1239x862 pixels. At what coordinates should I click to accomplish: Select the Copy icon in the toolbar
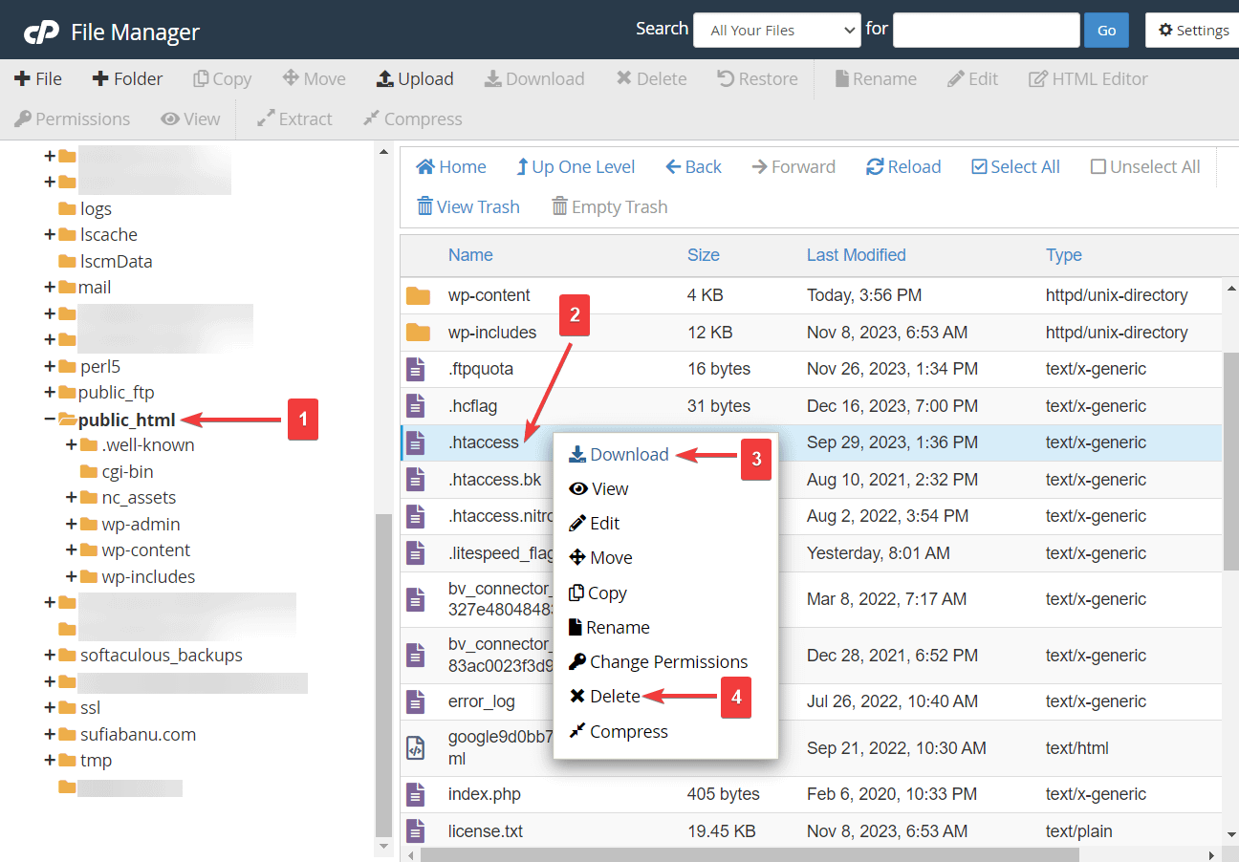click(x=222, y=78)
